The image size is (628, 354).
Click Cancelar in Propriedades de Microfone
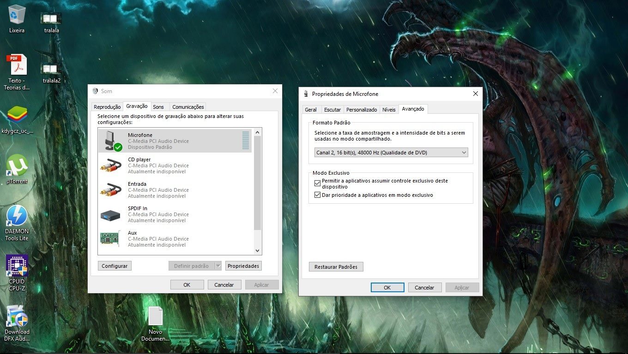424,287
